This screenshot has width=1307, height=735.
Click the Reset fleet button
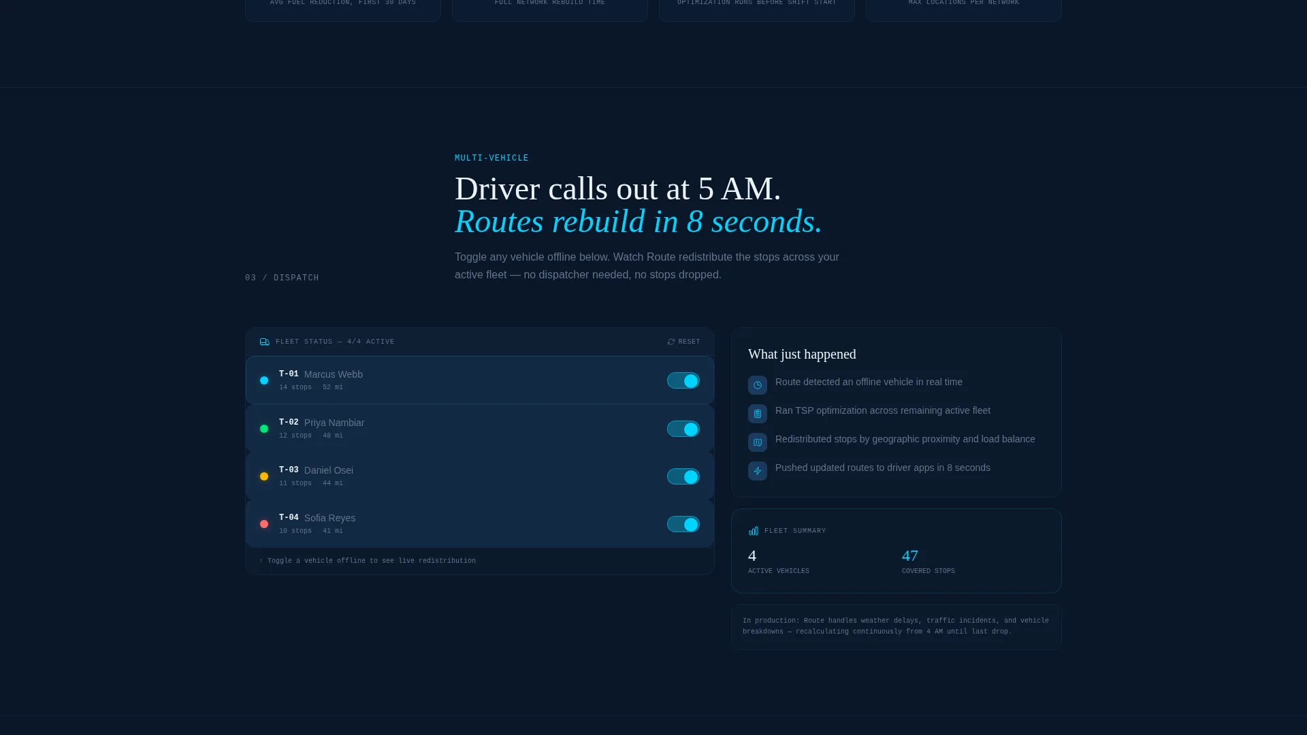point(683,342)
